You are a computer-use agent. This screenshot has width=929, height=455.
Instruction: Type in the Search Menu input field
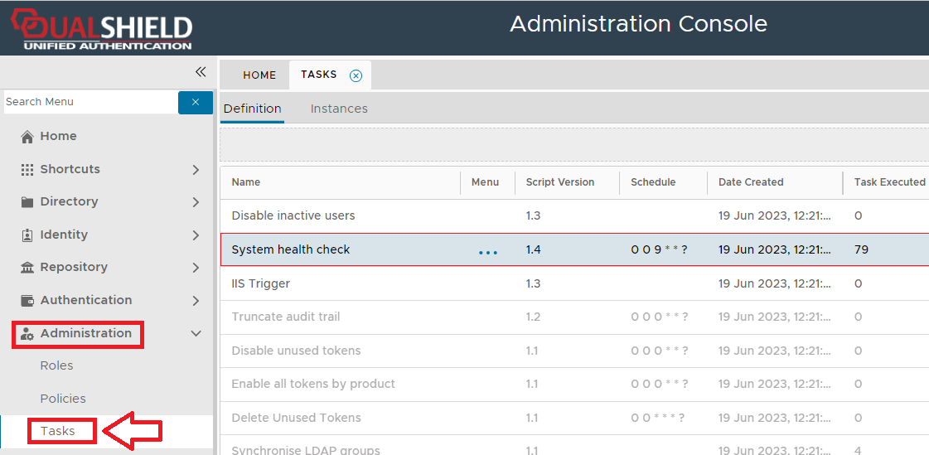[90, 102]
